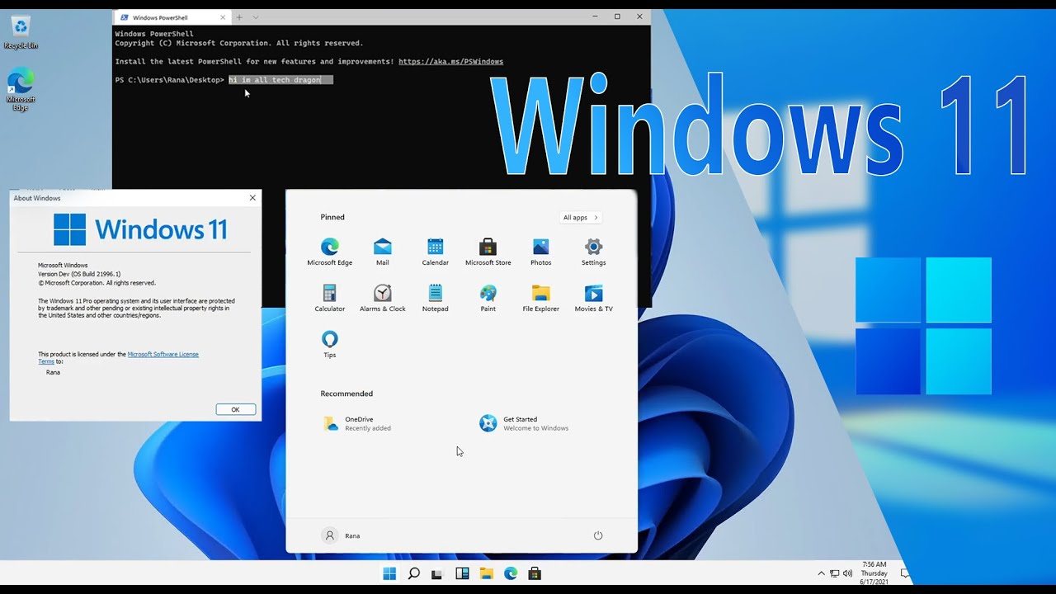Open the clock and date flyout
This screenshot has height=594, width=1056.
(874, 573)
